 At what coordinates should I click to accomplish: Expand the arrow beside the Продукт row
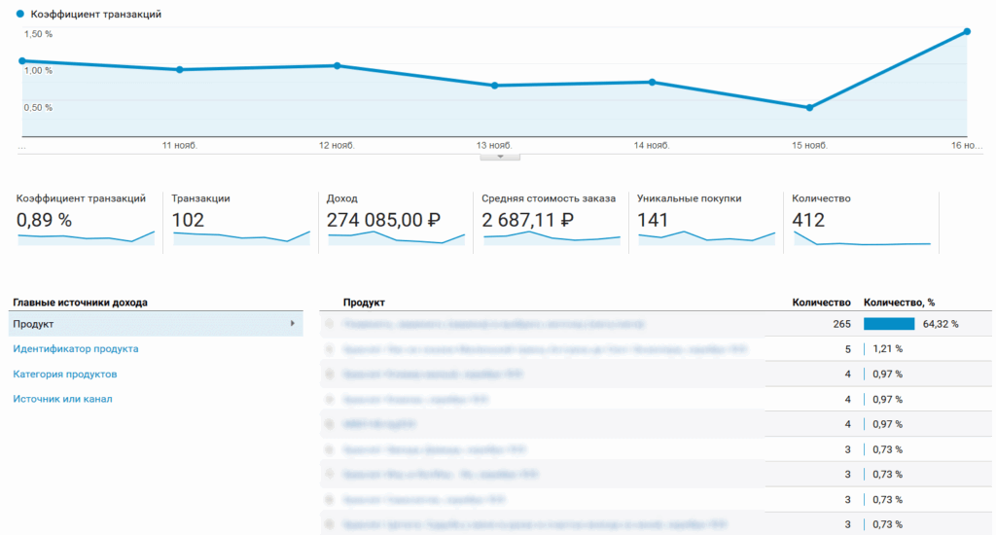293,324
